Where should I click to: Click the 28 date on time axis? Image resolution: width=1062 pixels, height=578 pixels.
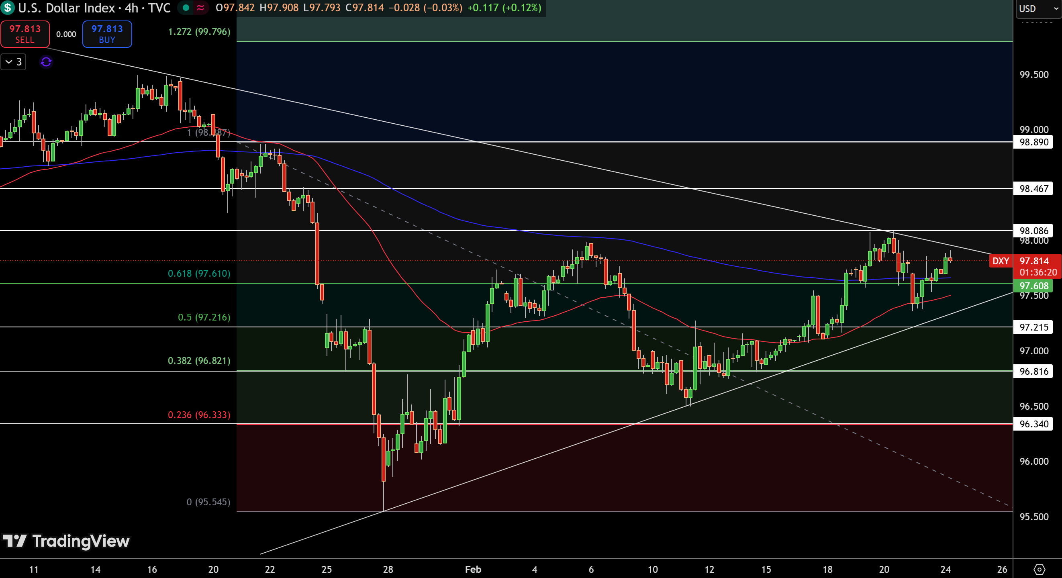[x=388, y=569]
